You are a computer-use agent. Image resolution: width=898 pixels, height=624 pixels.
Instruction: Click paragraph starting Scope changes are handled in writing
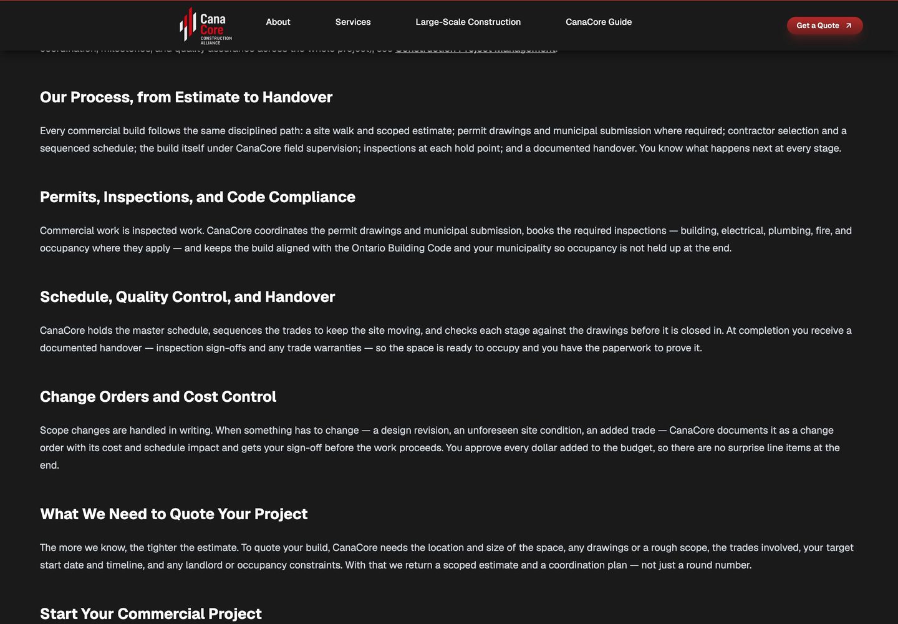click(440, 448)
